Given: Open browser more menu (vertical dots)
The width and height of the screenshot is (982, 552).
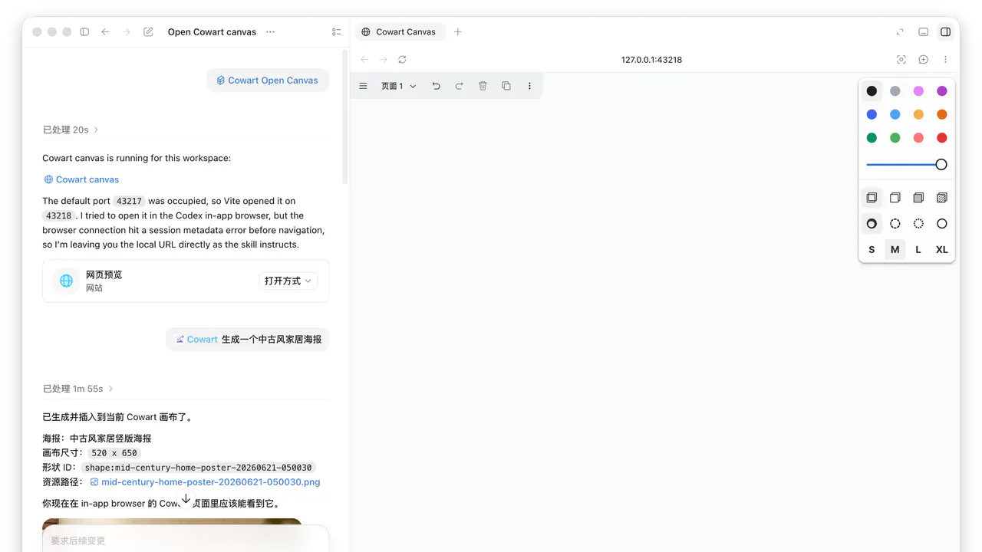Looking at the screenshot, I should [945, 60].
